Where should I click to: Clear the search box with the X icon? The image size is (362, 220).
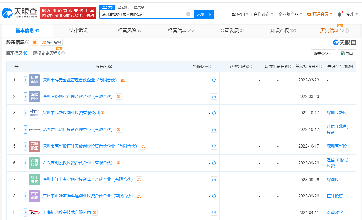point(188,14)
